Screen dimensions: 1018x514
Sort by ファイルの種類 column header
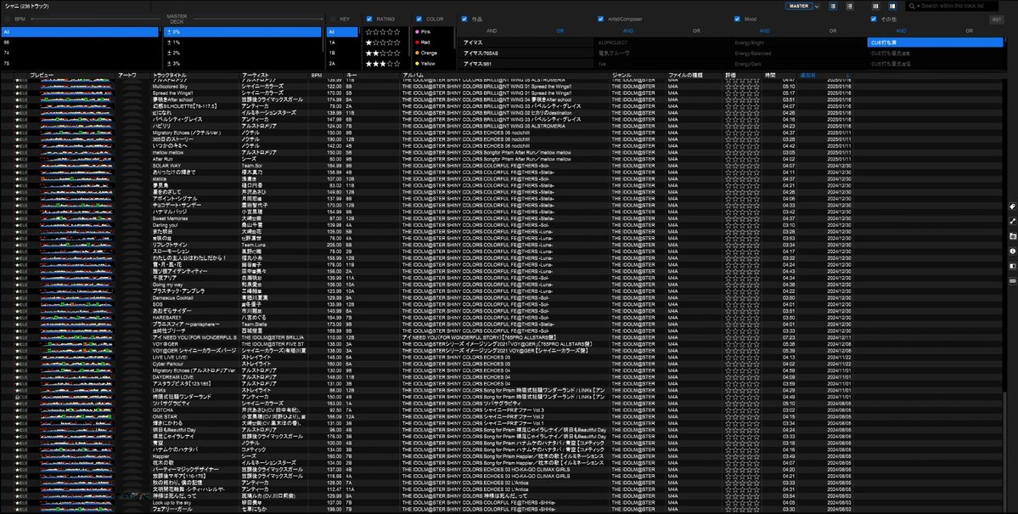point(685,76)
